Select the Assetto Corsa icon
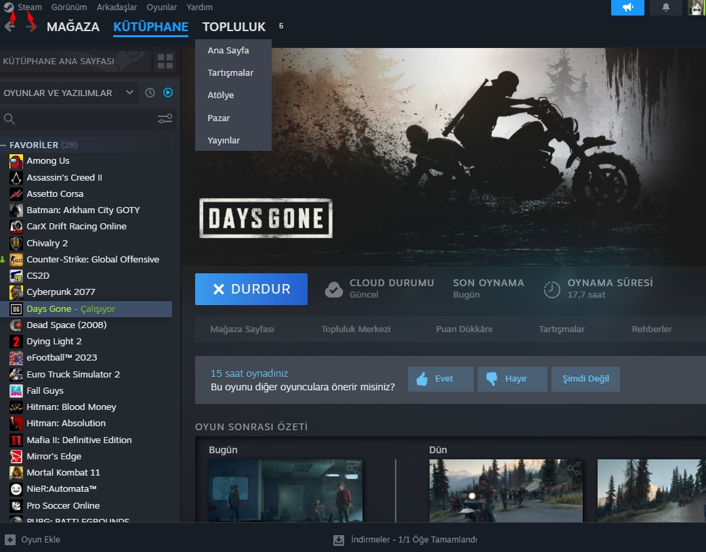 (x=16, y=193)
